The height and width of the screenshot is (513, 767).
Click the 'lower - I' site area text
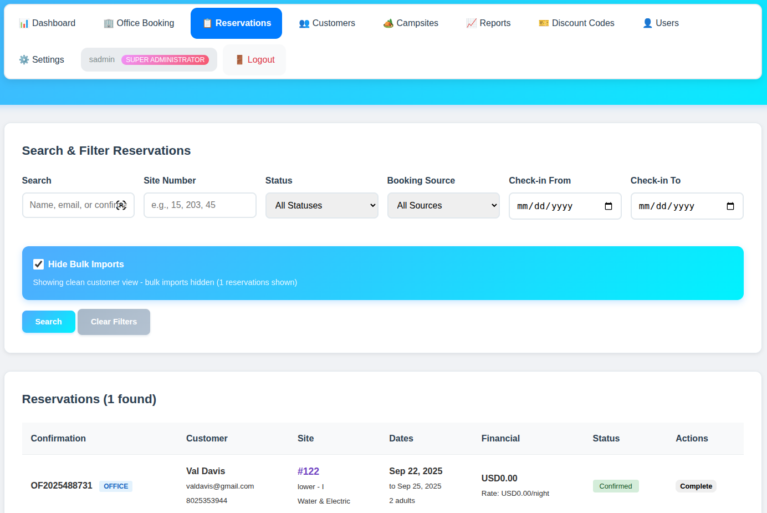[311, 487]
